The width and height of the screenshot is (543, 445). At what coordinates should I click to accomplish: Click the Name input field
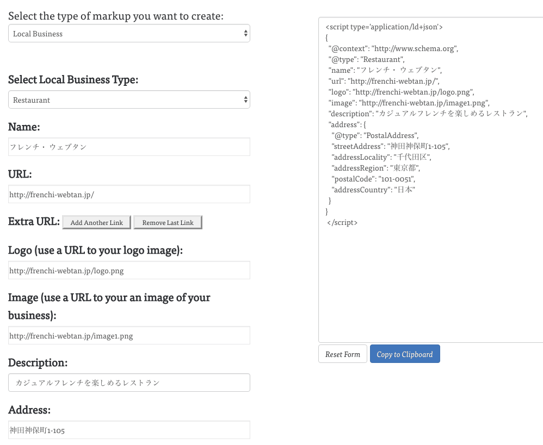[x=129, y=147]
